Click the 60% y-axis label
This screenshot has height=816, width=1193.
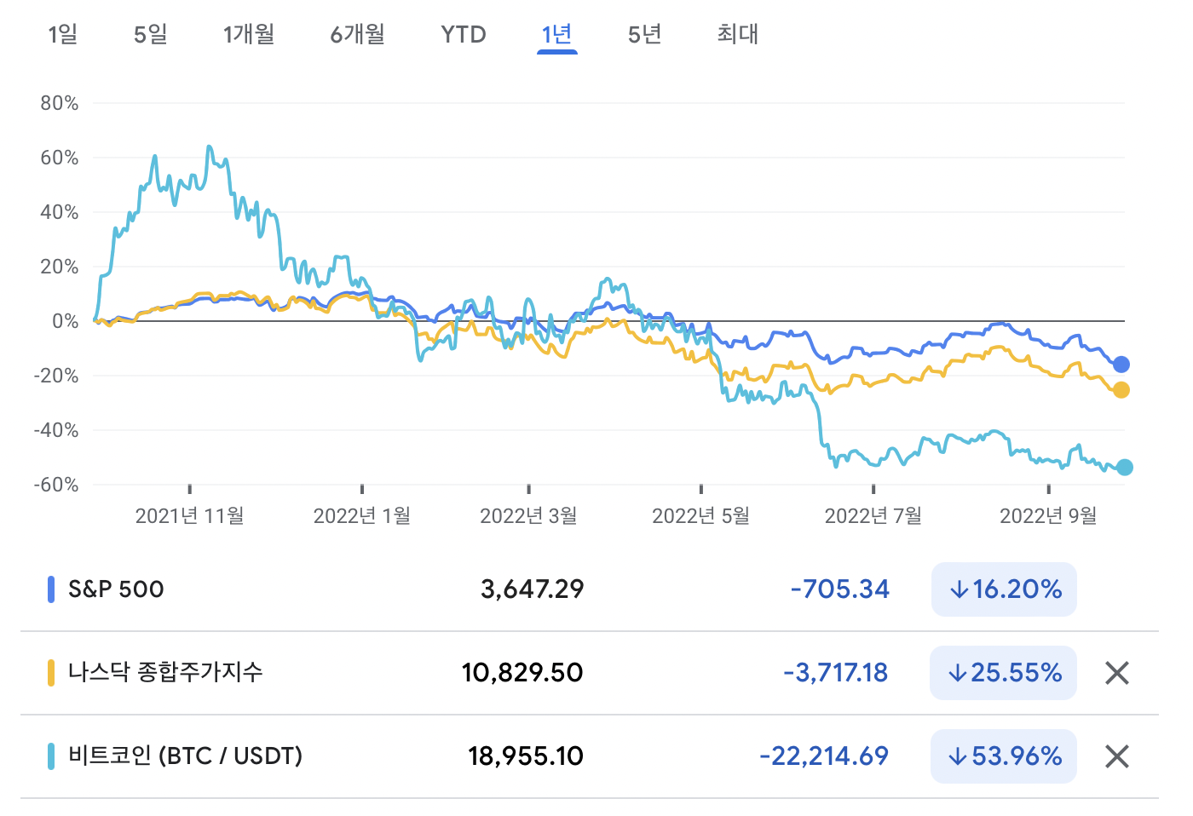coord(60,158)
